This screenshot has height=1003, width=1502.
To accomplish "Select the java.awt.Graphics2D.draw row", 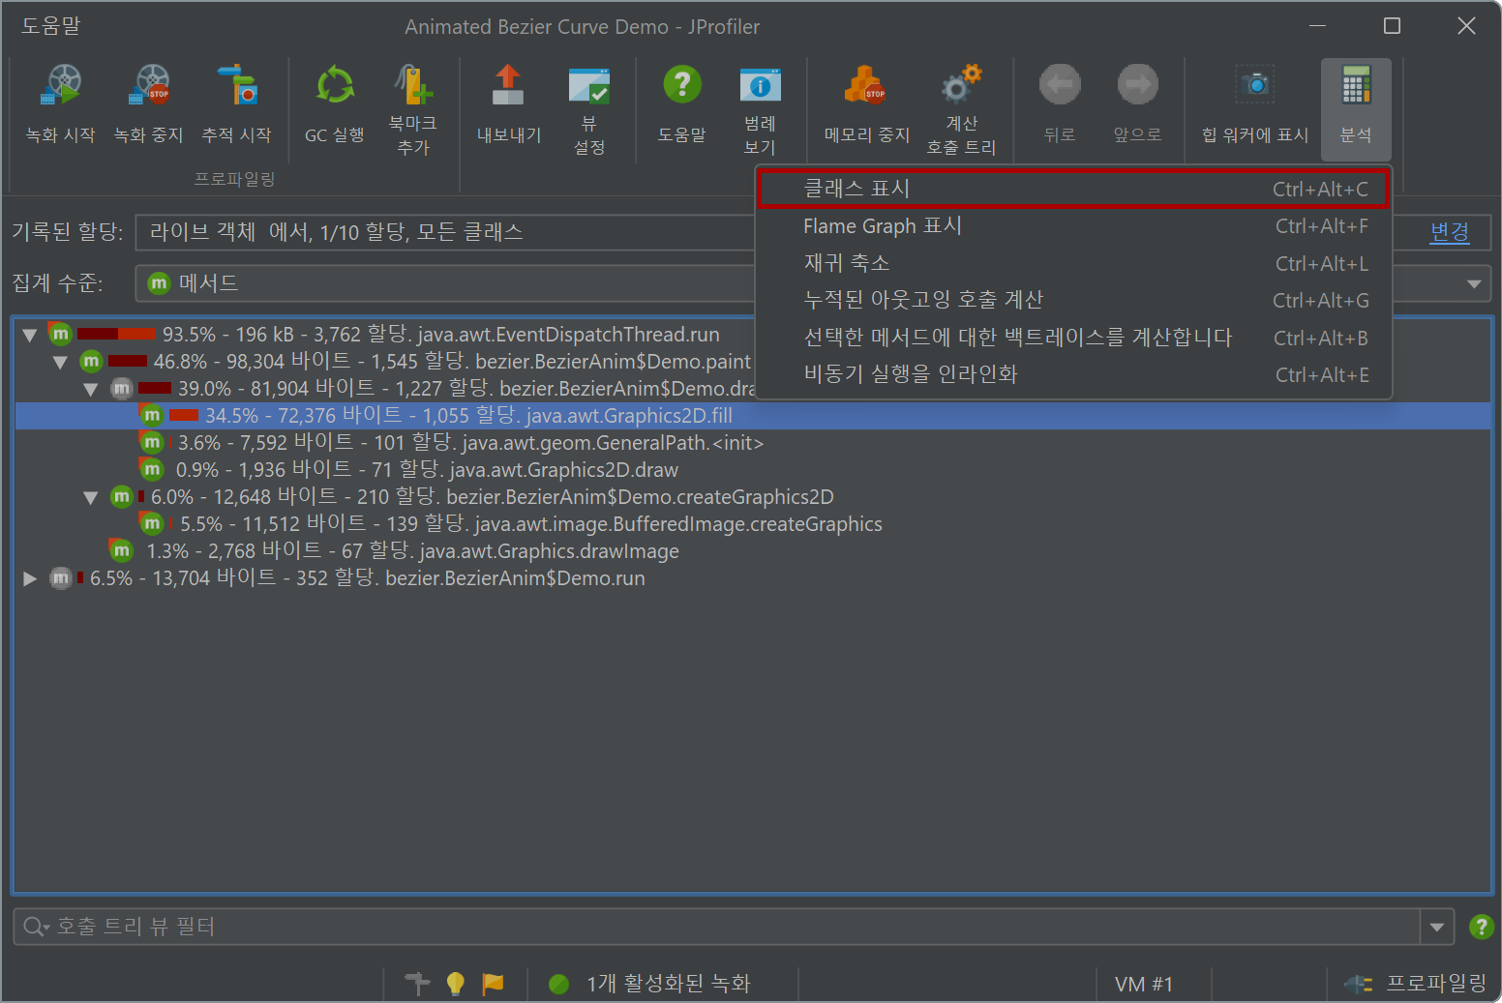I will pyautogui.click(x=752, y=470).
